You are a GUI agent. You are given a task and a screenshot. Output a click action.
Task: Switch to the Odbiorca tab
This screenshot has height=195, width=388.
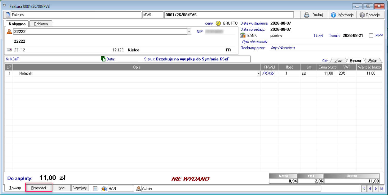[41, 24]
